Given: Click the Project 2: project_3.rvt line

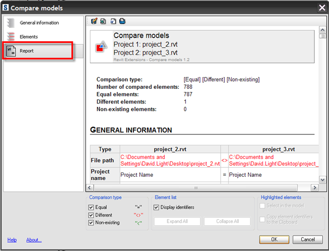Looking at the screenshot, I should coord(145,53).
